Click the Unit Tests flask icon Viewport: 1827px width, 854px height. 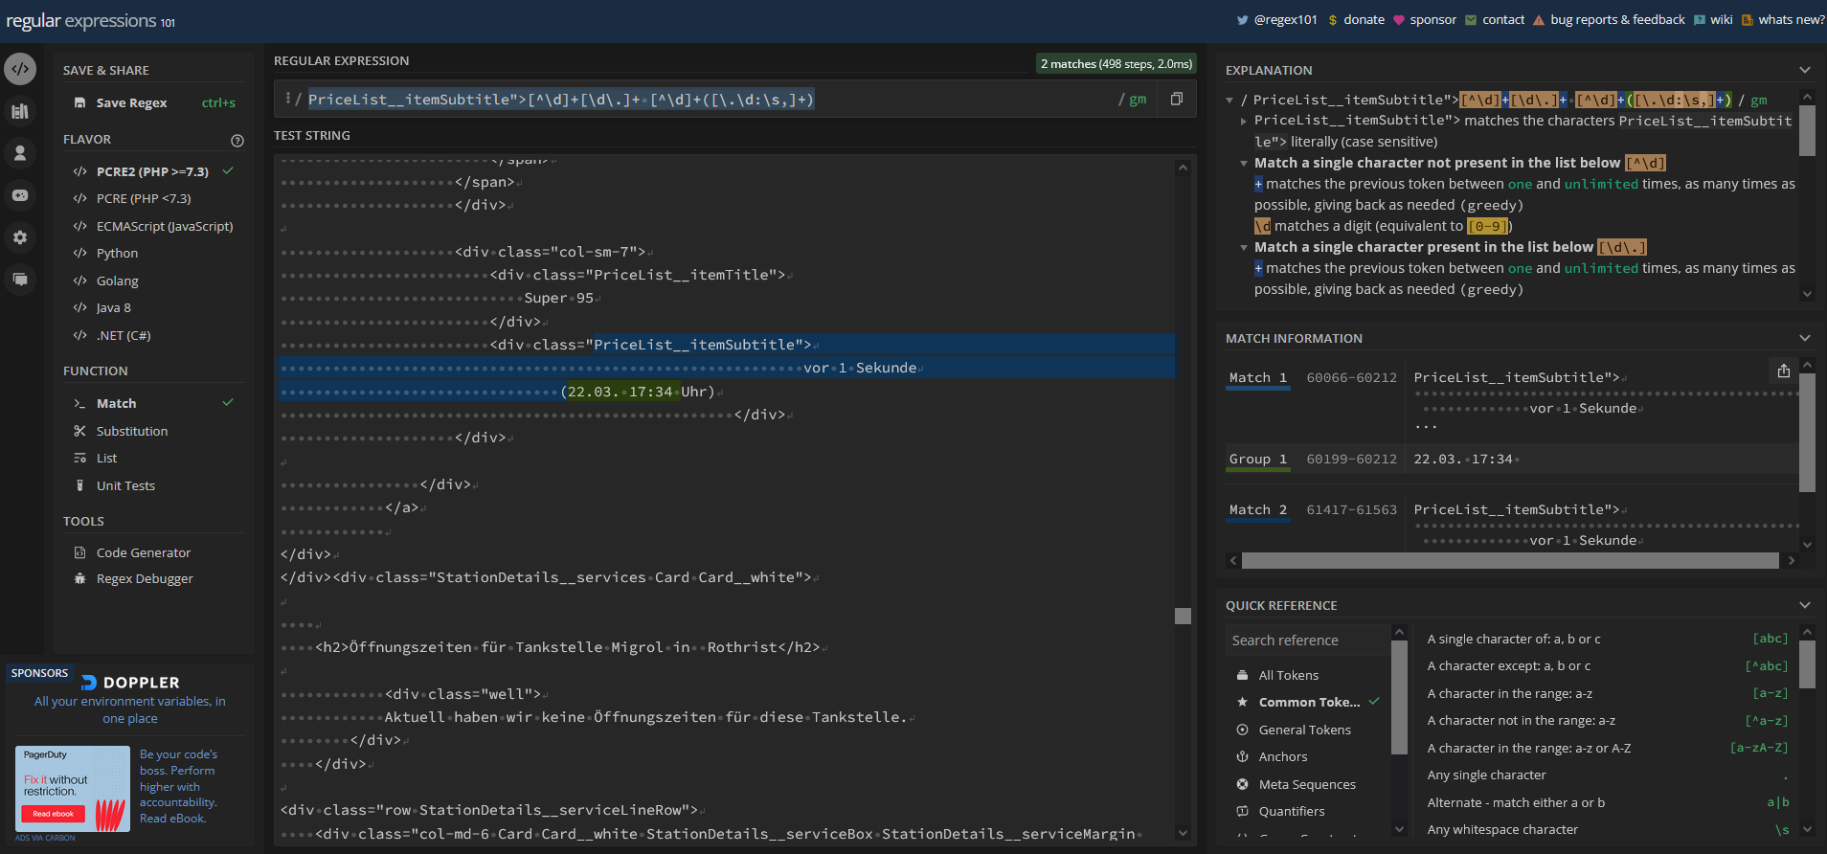80,485
